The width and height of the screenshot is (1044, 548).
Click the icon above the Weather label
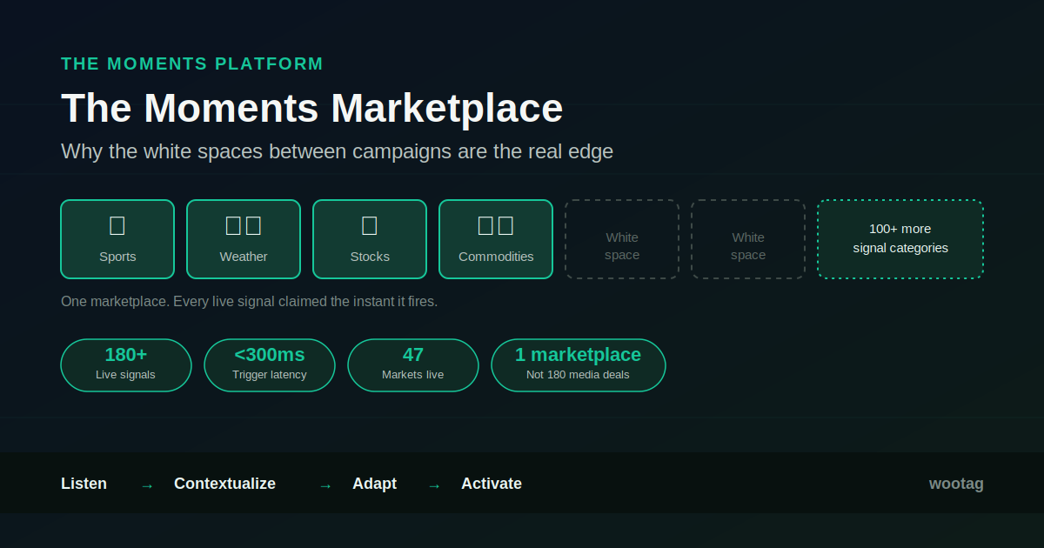pos(244,225)
